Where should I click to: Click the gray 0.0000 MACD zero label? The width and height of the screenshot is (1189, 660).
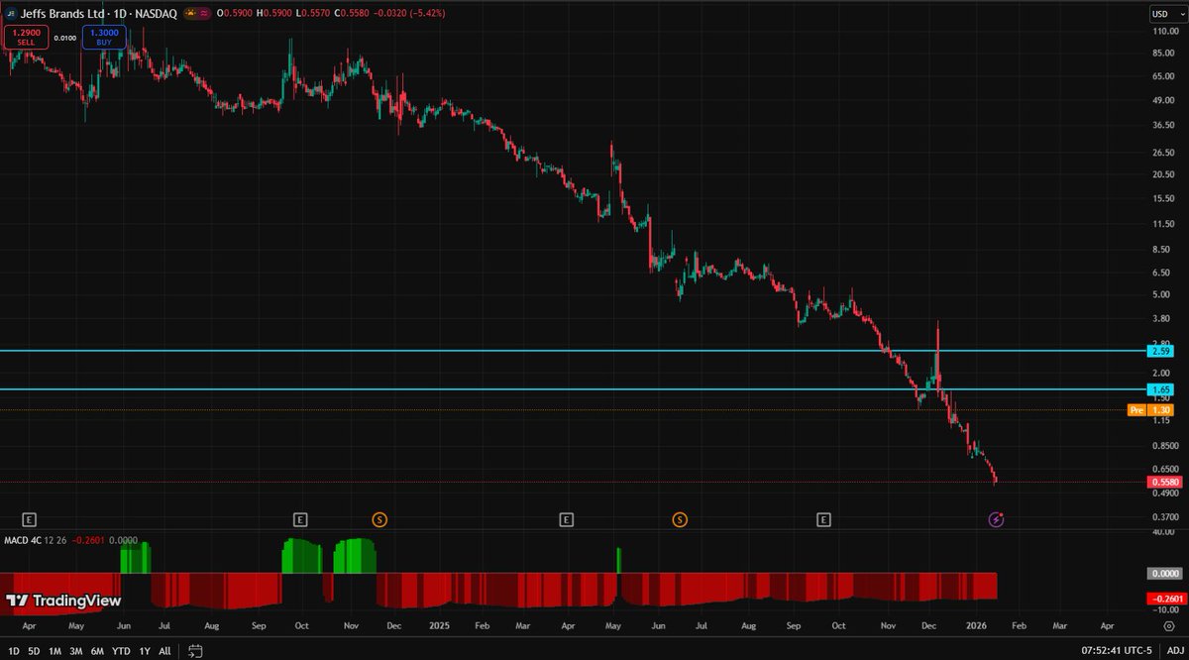(x=1163, y=573)
